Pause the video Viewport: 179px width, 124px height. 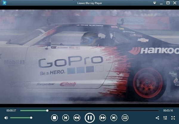tap(89, 118)
